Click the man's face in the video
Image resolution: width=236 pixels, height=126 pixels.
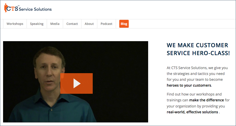pyautogui.click(x=49, y=70)
